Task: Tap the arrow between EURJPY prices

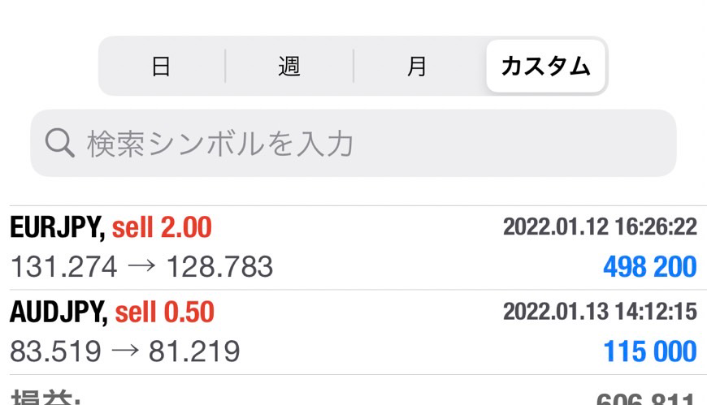Action: [x=141, y=266]
